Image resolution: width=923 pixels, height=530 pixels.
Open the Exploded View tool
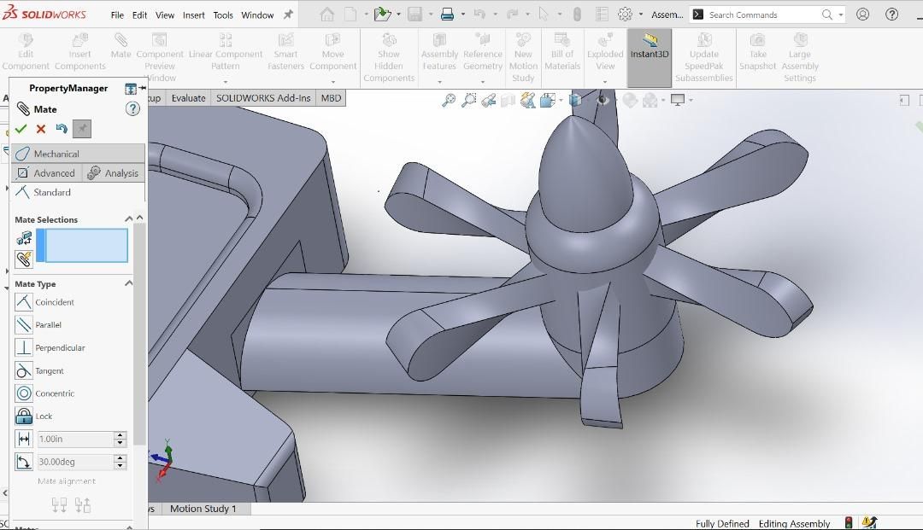(x=605, y=53)
